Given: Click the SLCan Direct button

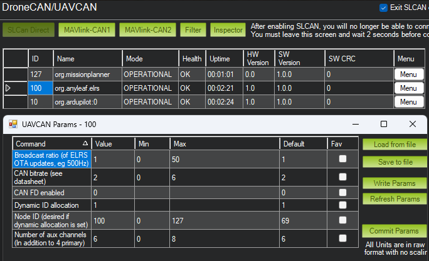Looking at the screenshot, I should 28,30.
